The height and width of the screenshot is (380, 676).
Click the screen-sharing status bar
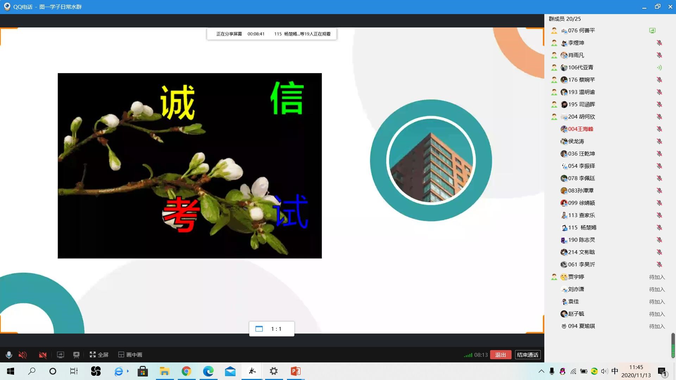pos(271,34)
